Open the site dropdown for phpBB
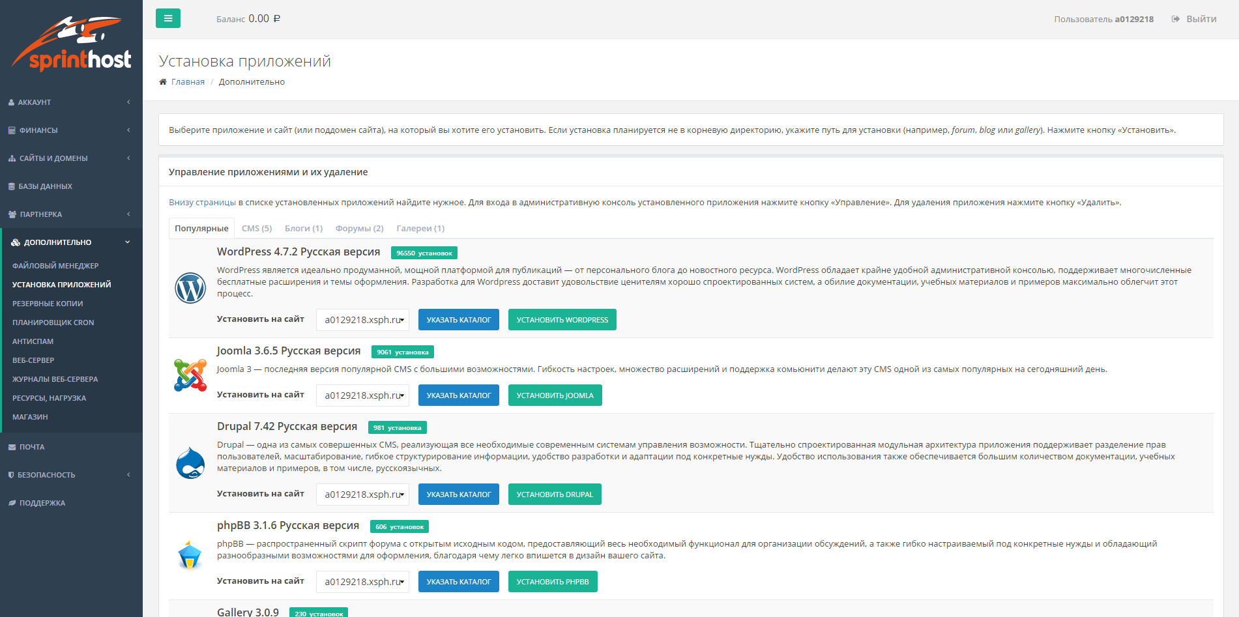Viewport: 1239px width, 617px height. pos(362,582)
